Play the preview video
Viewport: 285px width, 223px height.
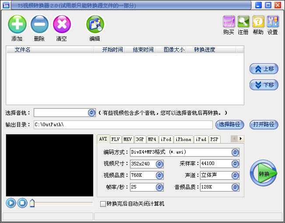pyautogui.click(x=11, y=203)
